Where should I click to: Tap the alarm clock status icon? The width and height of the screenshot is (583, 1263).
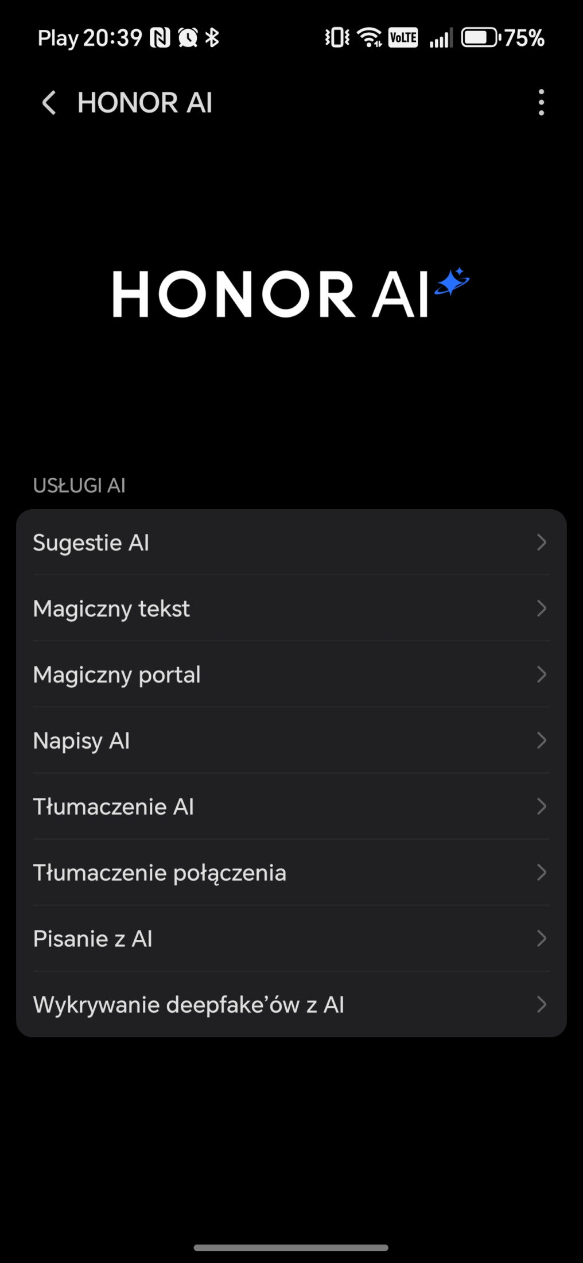point(188,38)
